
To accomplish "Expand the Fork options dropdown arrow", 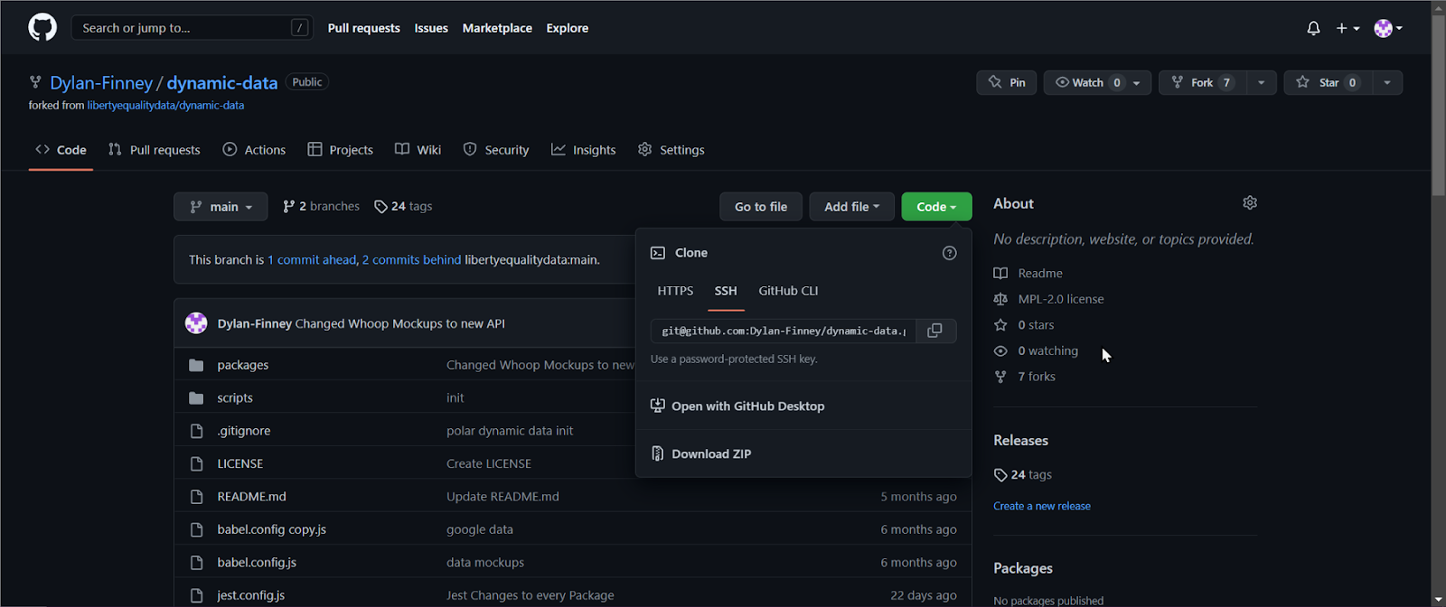I will tap(1261, 82).
